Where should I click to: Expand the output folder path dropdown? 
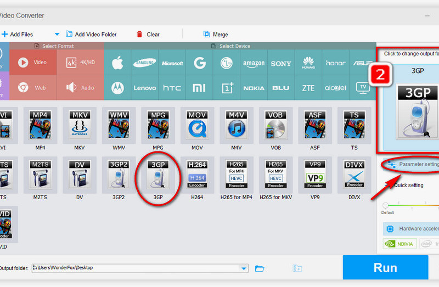click(x=244, y=268)
